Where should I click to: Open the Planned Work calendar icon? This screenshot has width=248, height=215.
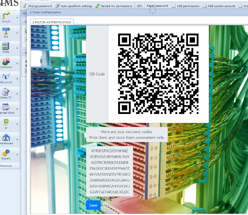(6, 107)
